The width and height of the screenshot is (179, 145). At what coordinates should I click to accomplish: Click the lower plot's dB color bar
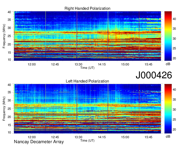pos(168,109)
